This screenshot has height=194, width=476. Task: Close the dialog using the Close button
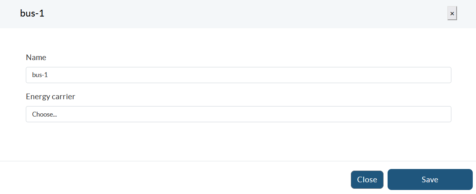coord(367,179)
